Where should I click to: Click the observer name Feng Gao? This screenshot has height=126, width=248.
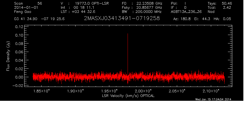[23, 12]
